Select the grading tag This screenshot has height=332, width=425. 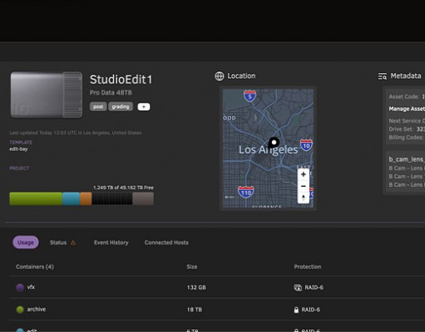(x=121, y=106)
